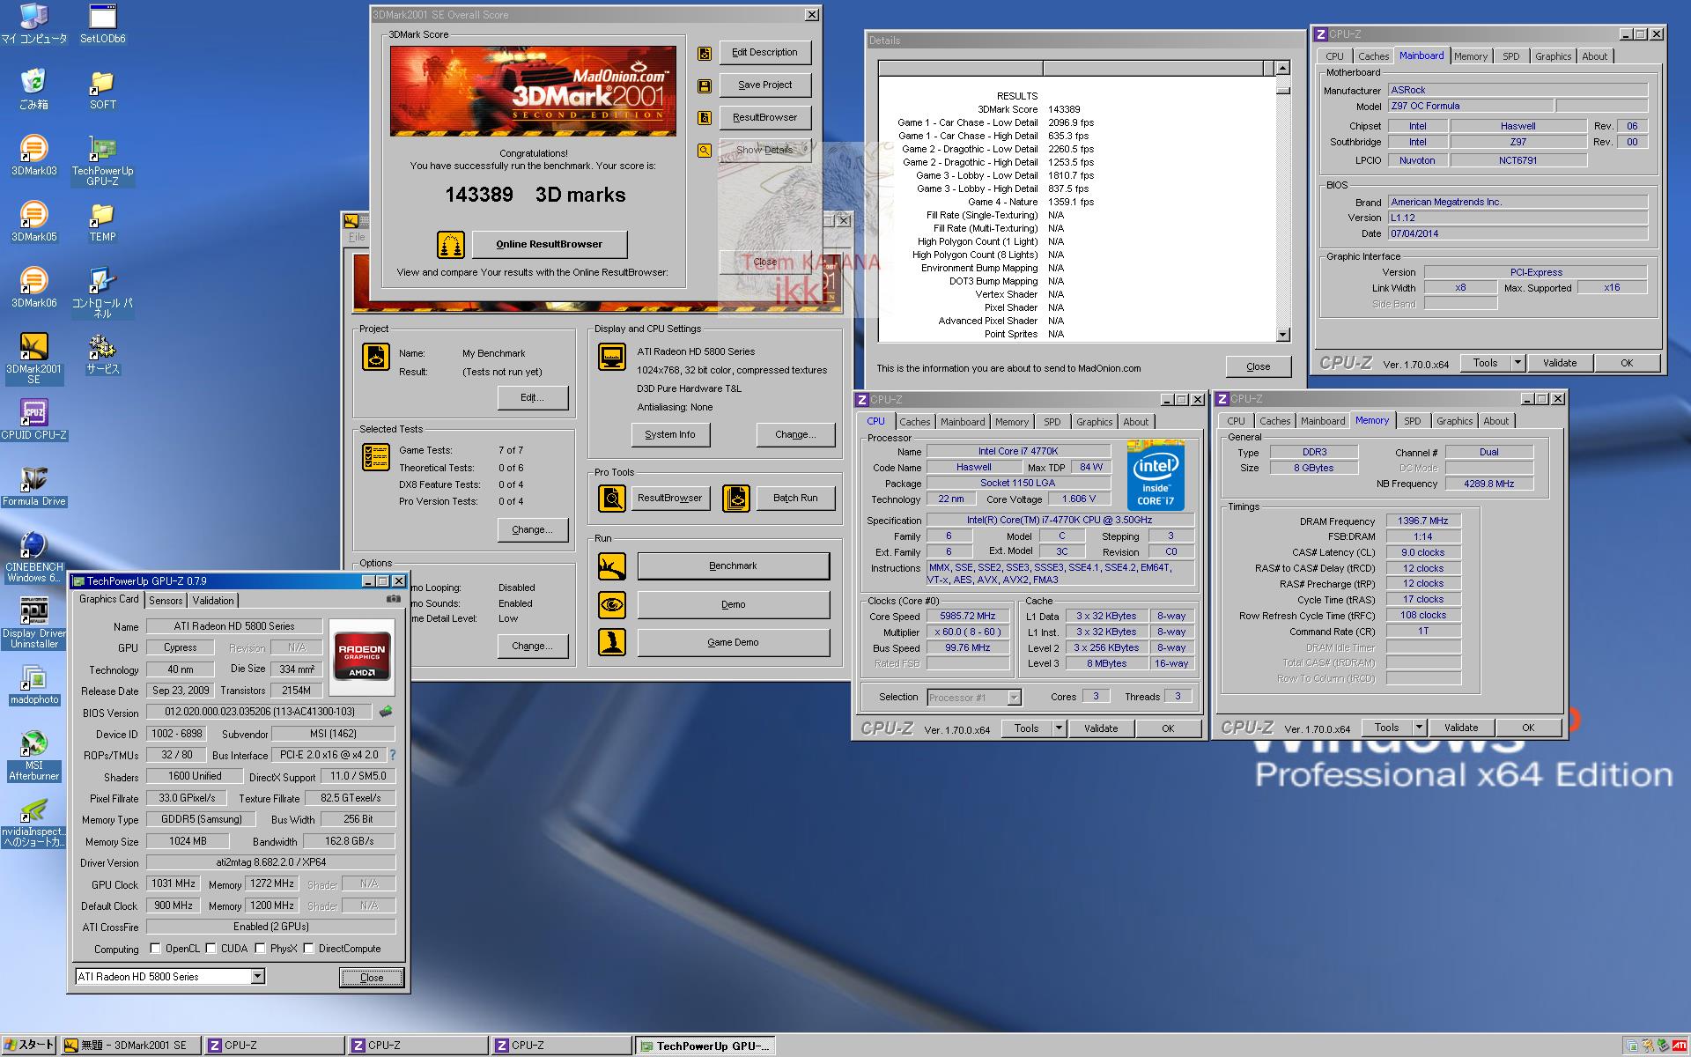Click the Close button in GPU-Z window
This screenshot has width=1691, height=1057.
coord(372,977)
